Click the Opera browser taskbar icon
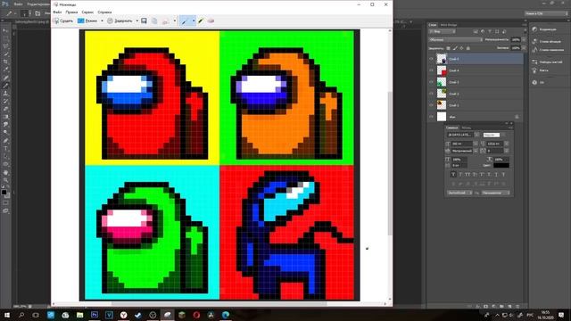571x321 pixels. pyautogui.click(x=196, y=315)
